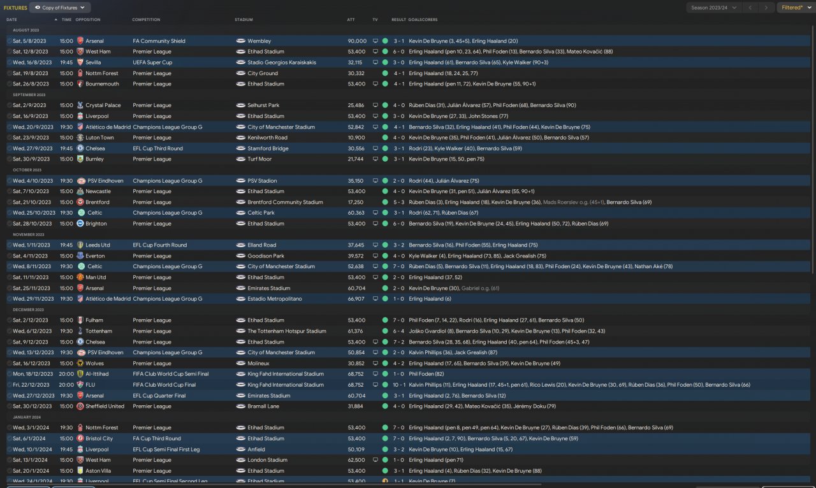The width and height of the screenshot is (816, 488).
Task: Tick the select circle for Sat, 7/10/2023
Action: [9, 191]
